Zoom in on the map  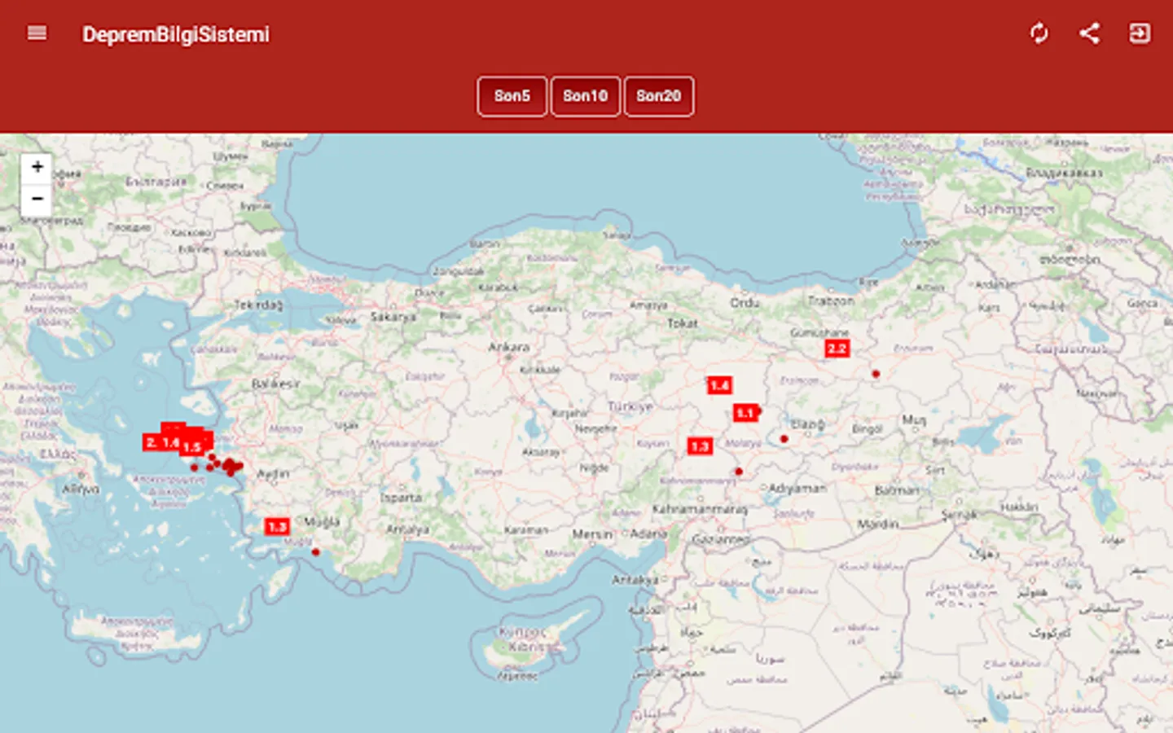click(37, 168)
